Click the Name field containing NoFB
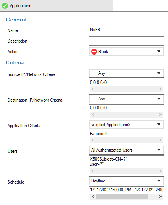Screen dimensions: 168x205 [127, 30]
